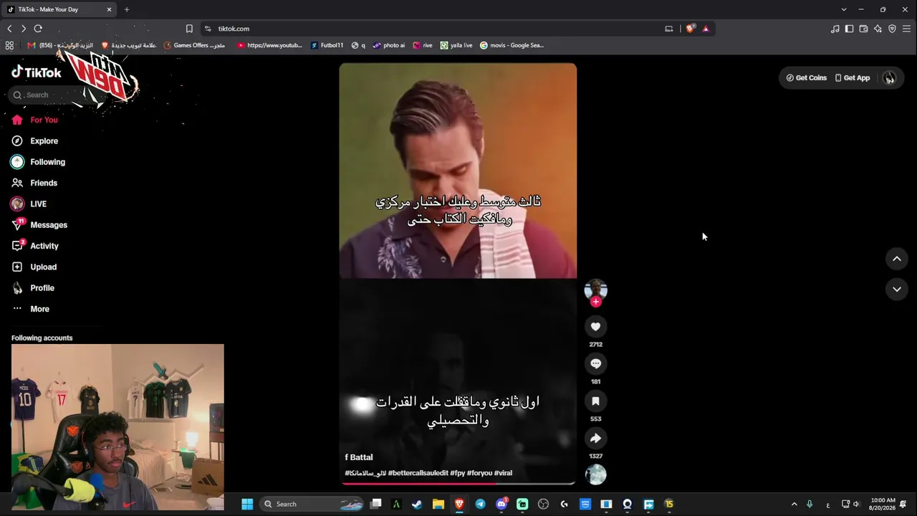Open the profile avatar in top right
Viewport: 917px width, 516px height.
[889, 78]
